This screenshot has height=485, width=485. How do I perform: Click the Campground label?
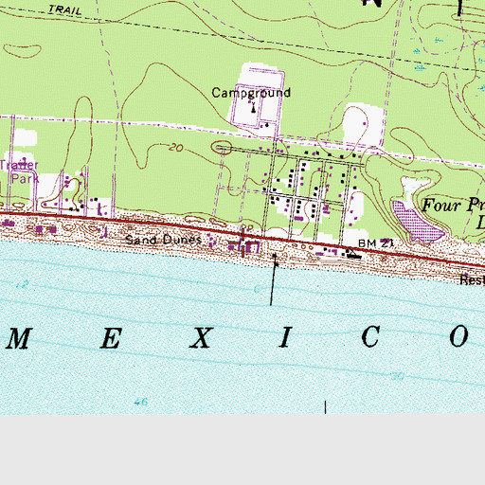251,93
